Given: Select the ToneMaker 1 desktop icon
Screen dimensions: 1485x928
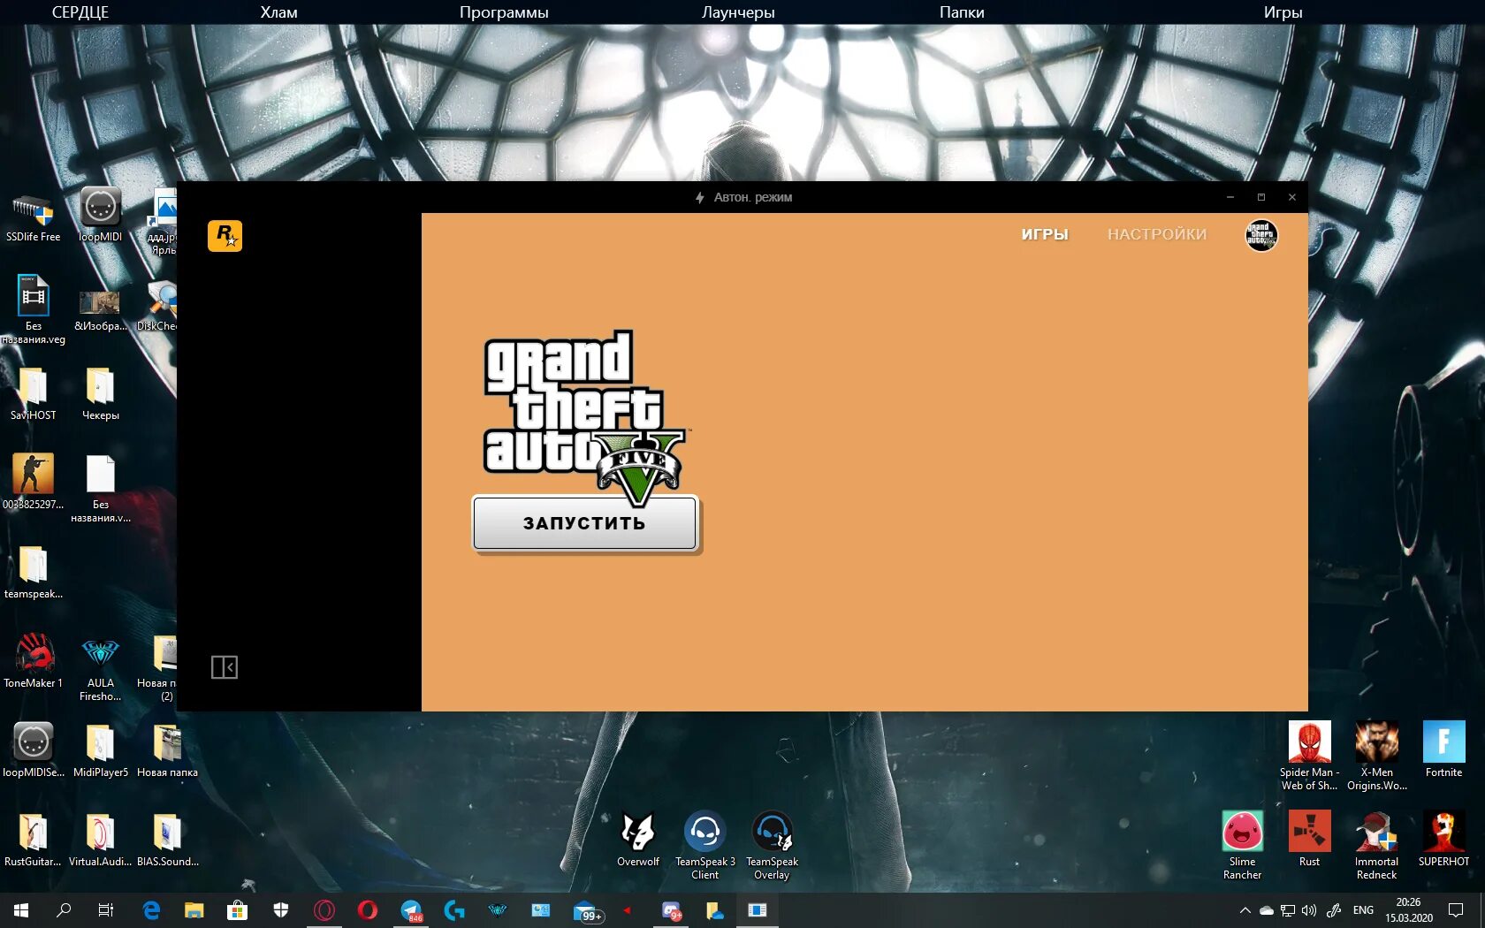Looking at the screenshot, I should click(34, 661).
